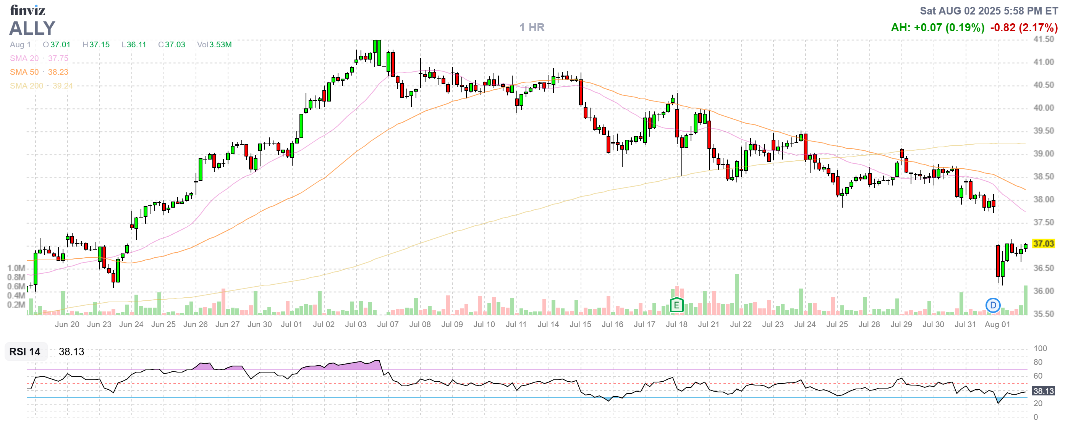
Task: Open the RSI 14 indicator label
Action: [25, 352]
